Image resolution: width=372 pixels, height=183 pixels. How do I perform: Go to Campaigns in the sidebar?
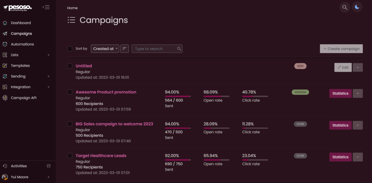[21, 34]
